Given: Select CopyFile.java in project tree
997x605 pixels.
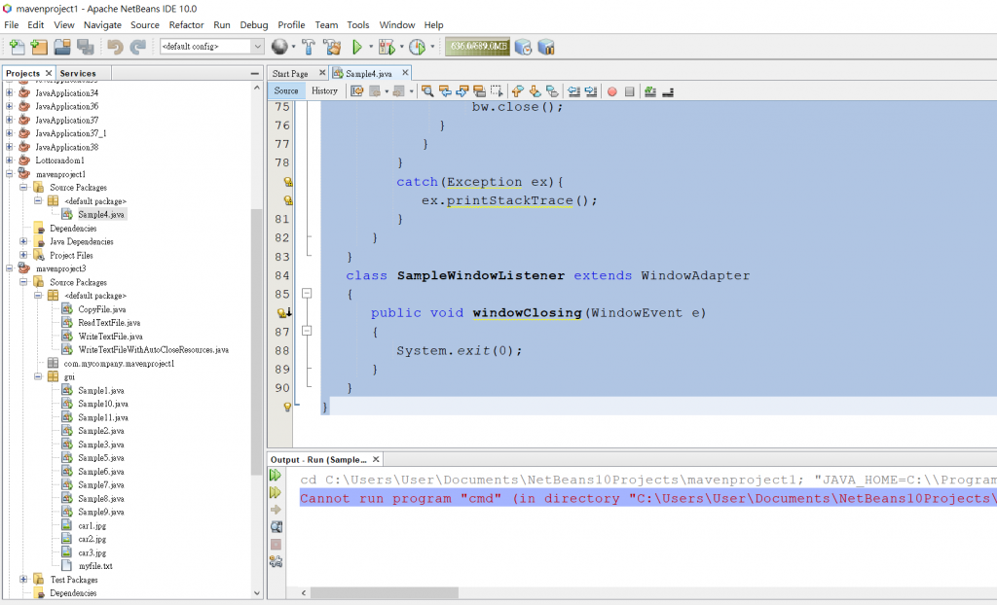Looking at the screenshot, I should pos(101,309).
